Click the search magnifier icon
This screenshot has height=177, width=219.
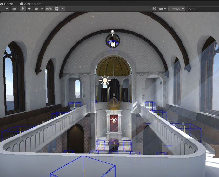point(190,9)
